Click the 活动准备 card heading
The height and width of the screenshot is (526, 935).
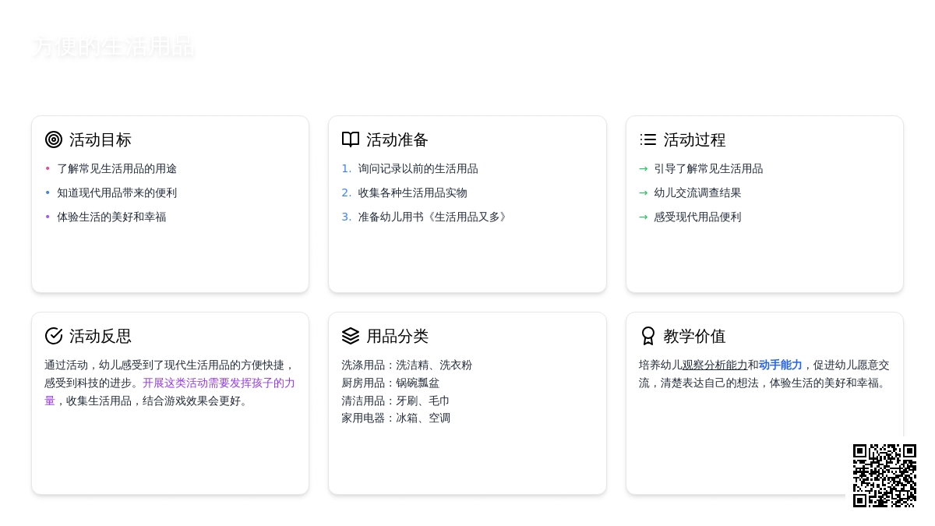pyautogui.click(x=397, y=139)
